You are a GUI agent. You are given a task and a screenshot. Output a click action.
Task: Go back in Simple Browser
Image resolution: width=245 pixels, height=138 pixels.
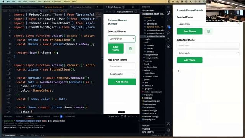tap(107, 11)
